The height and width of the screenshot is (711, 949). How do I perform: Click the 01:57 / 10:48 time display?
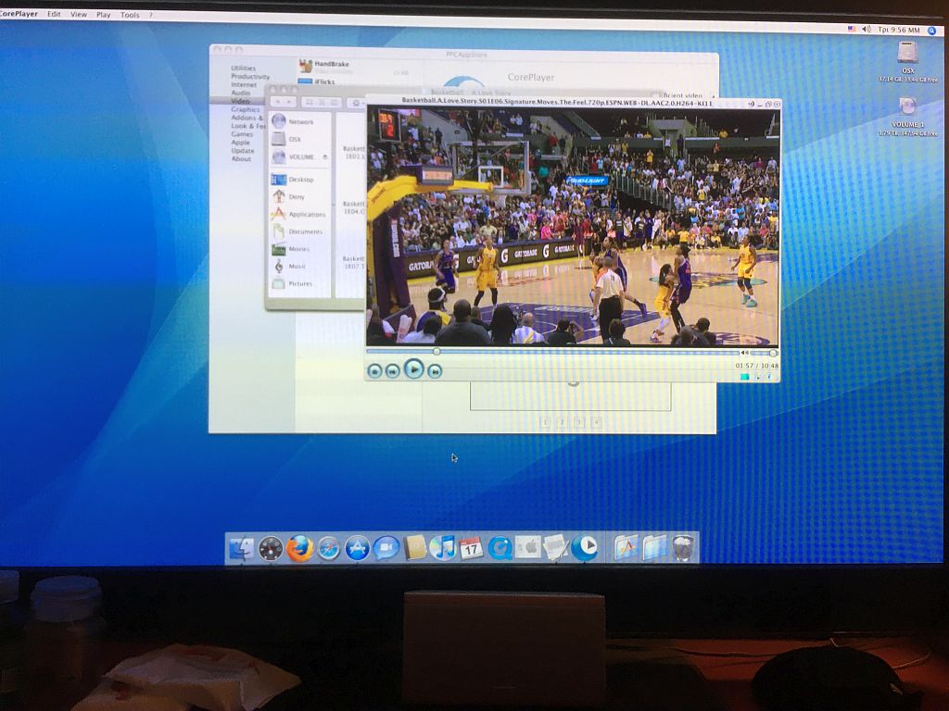pos(756,366)
